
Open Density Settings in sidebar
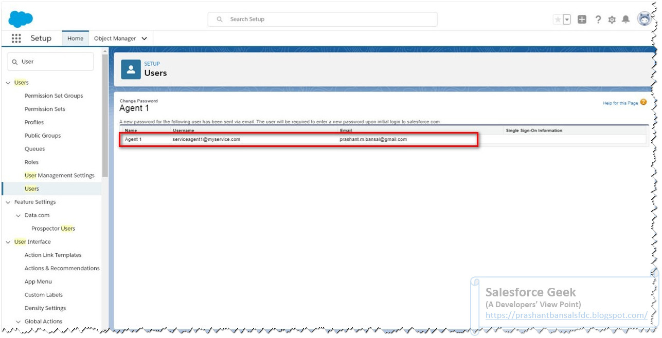tap(45, 309)
